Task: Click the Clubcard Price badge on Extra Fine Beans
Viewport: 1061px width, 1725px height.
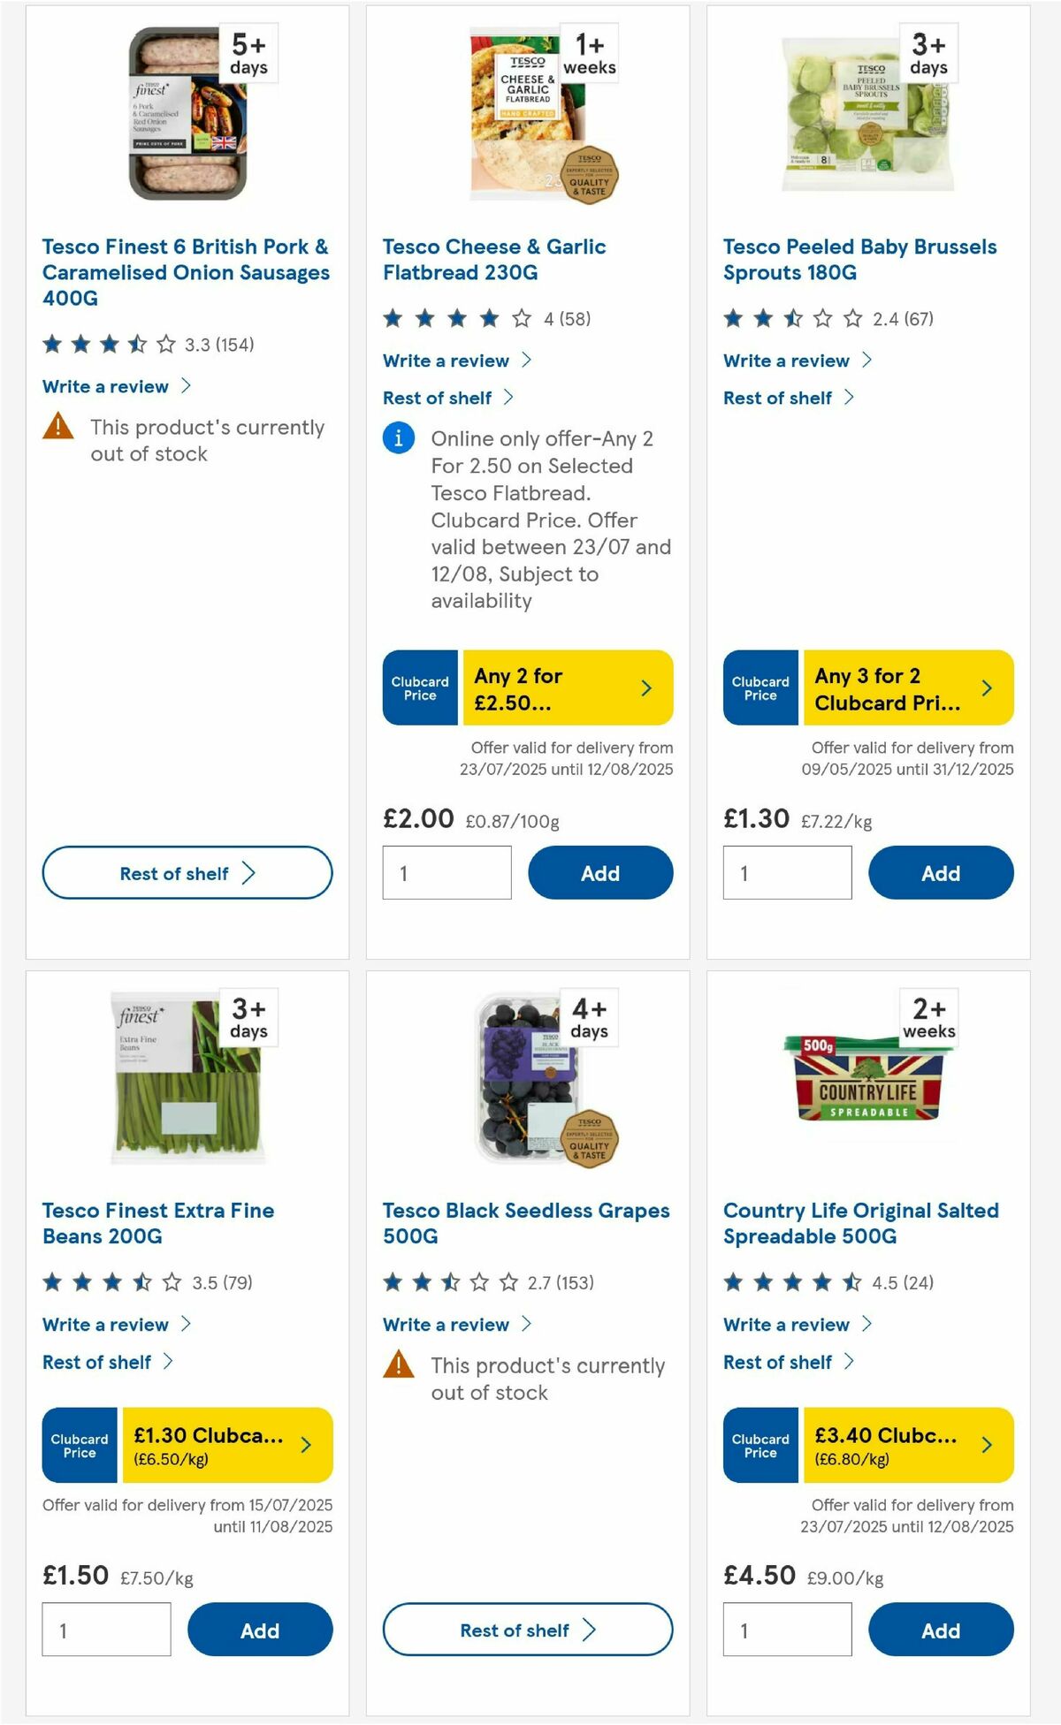Action: (78, 1445)
